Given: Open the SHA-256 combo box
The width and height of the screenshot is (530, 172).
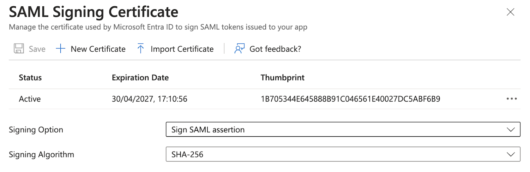Looking at the screenshot, I should (343, 154).
